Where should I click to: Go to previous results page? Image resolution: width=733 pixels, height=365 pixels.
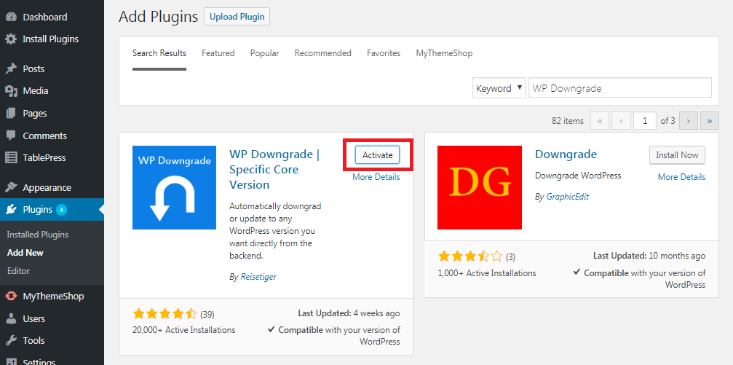point(622,121)
